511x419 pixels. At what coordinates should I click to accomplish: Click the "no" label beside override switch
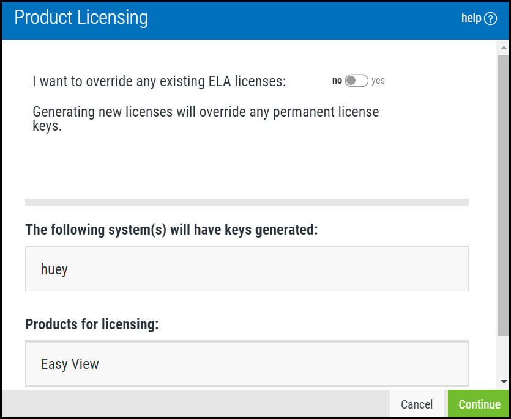click(x=337, y=81)
